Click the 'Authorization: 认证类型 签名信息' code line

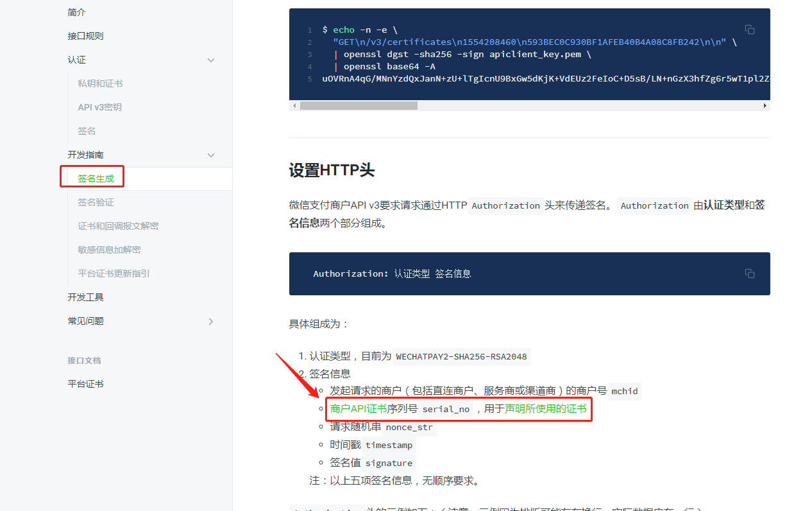pyautogui.click(x=392, y=273)
